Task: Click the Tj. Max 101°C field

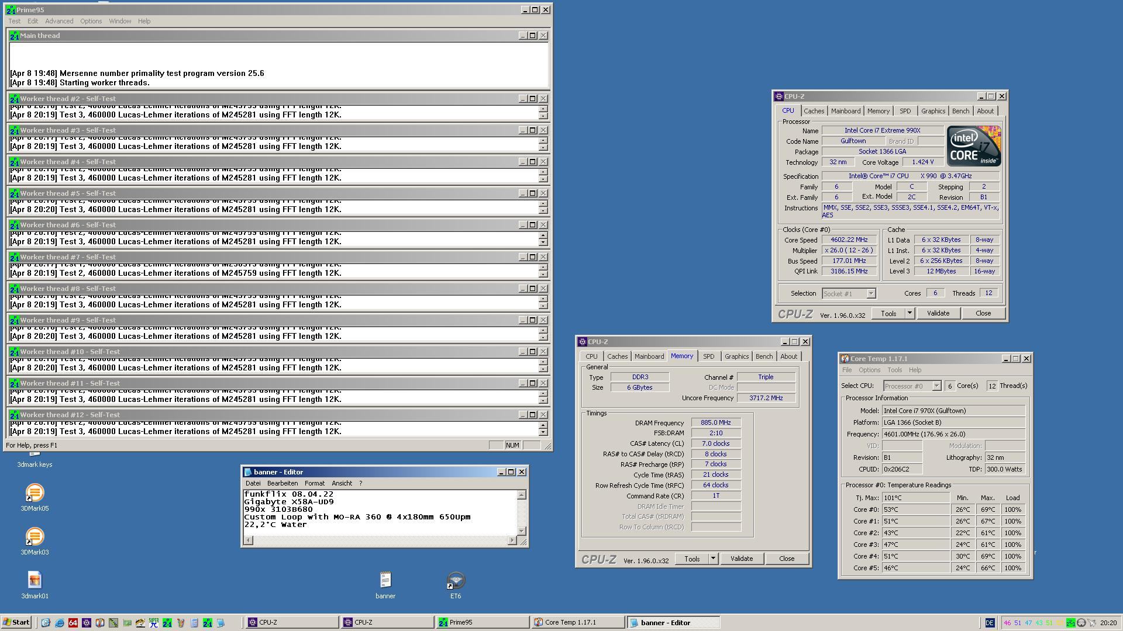Action: pyautogui.click(x=916, y=498)
